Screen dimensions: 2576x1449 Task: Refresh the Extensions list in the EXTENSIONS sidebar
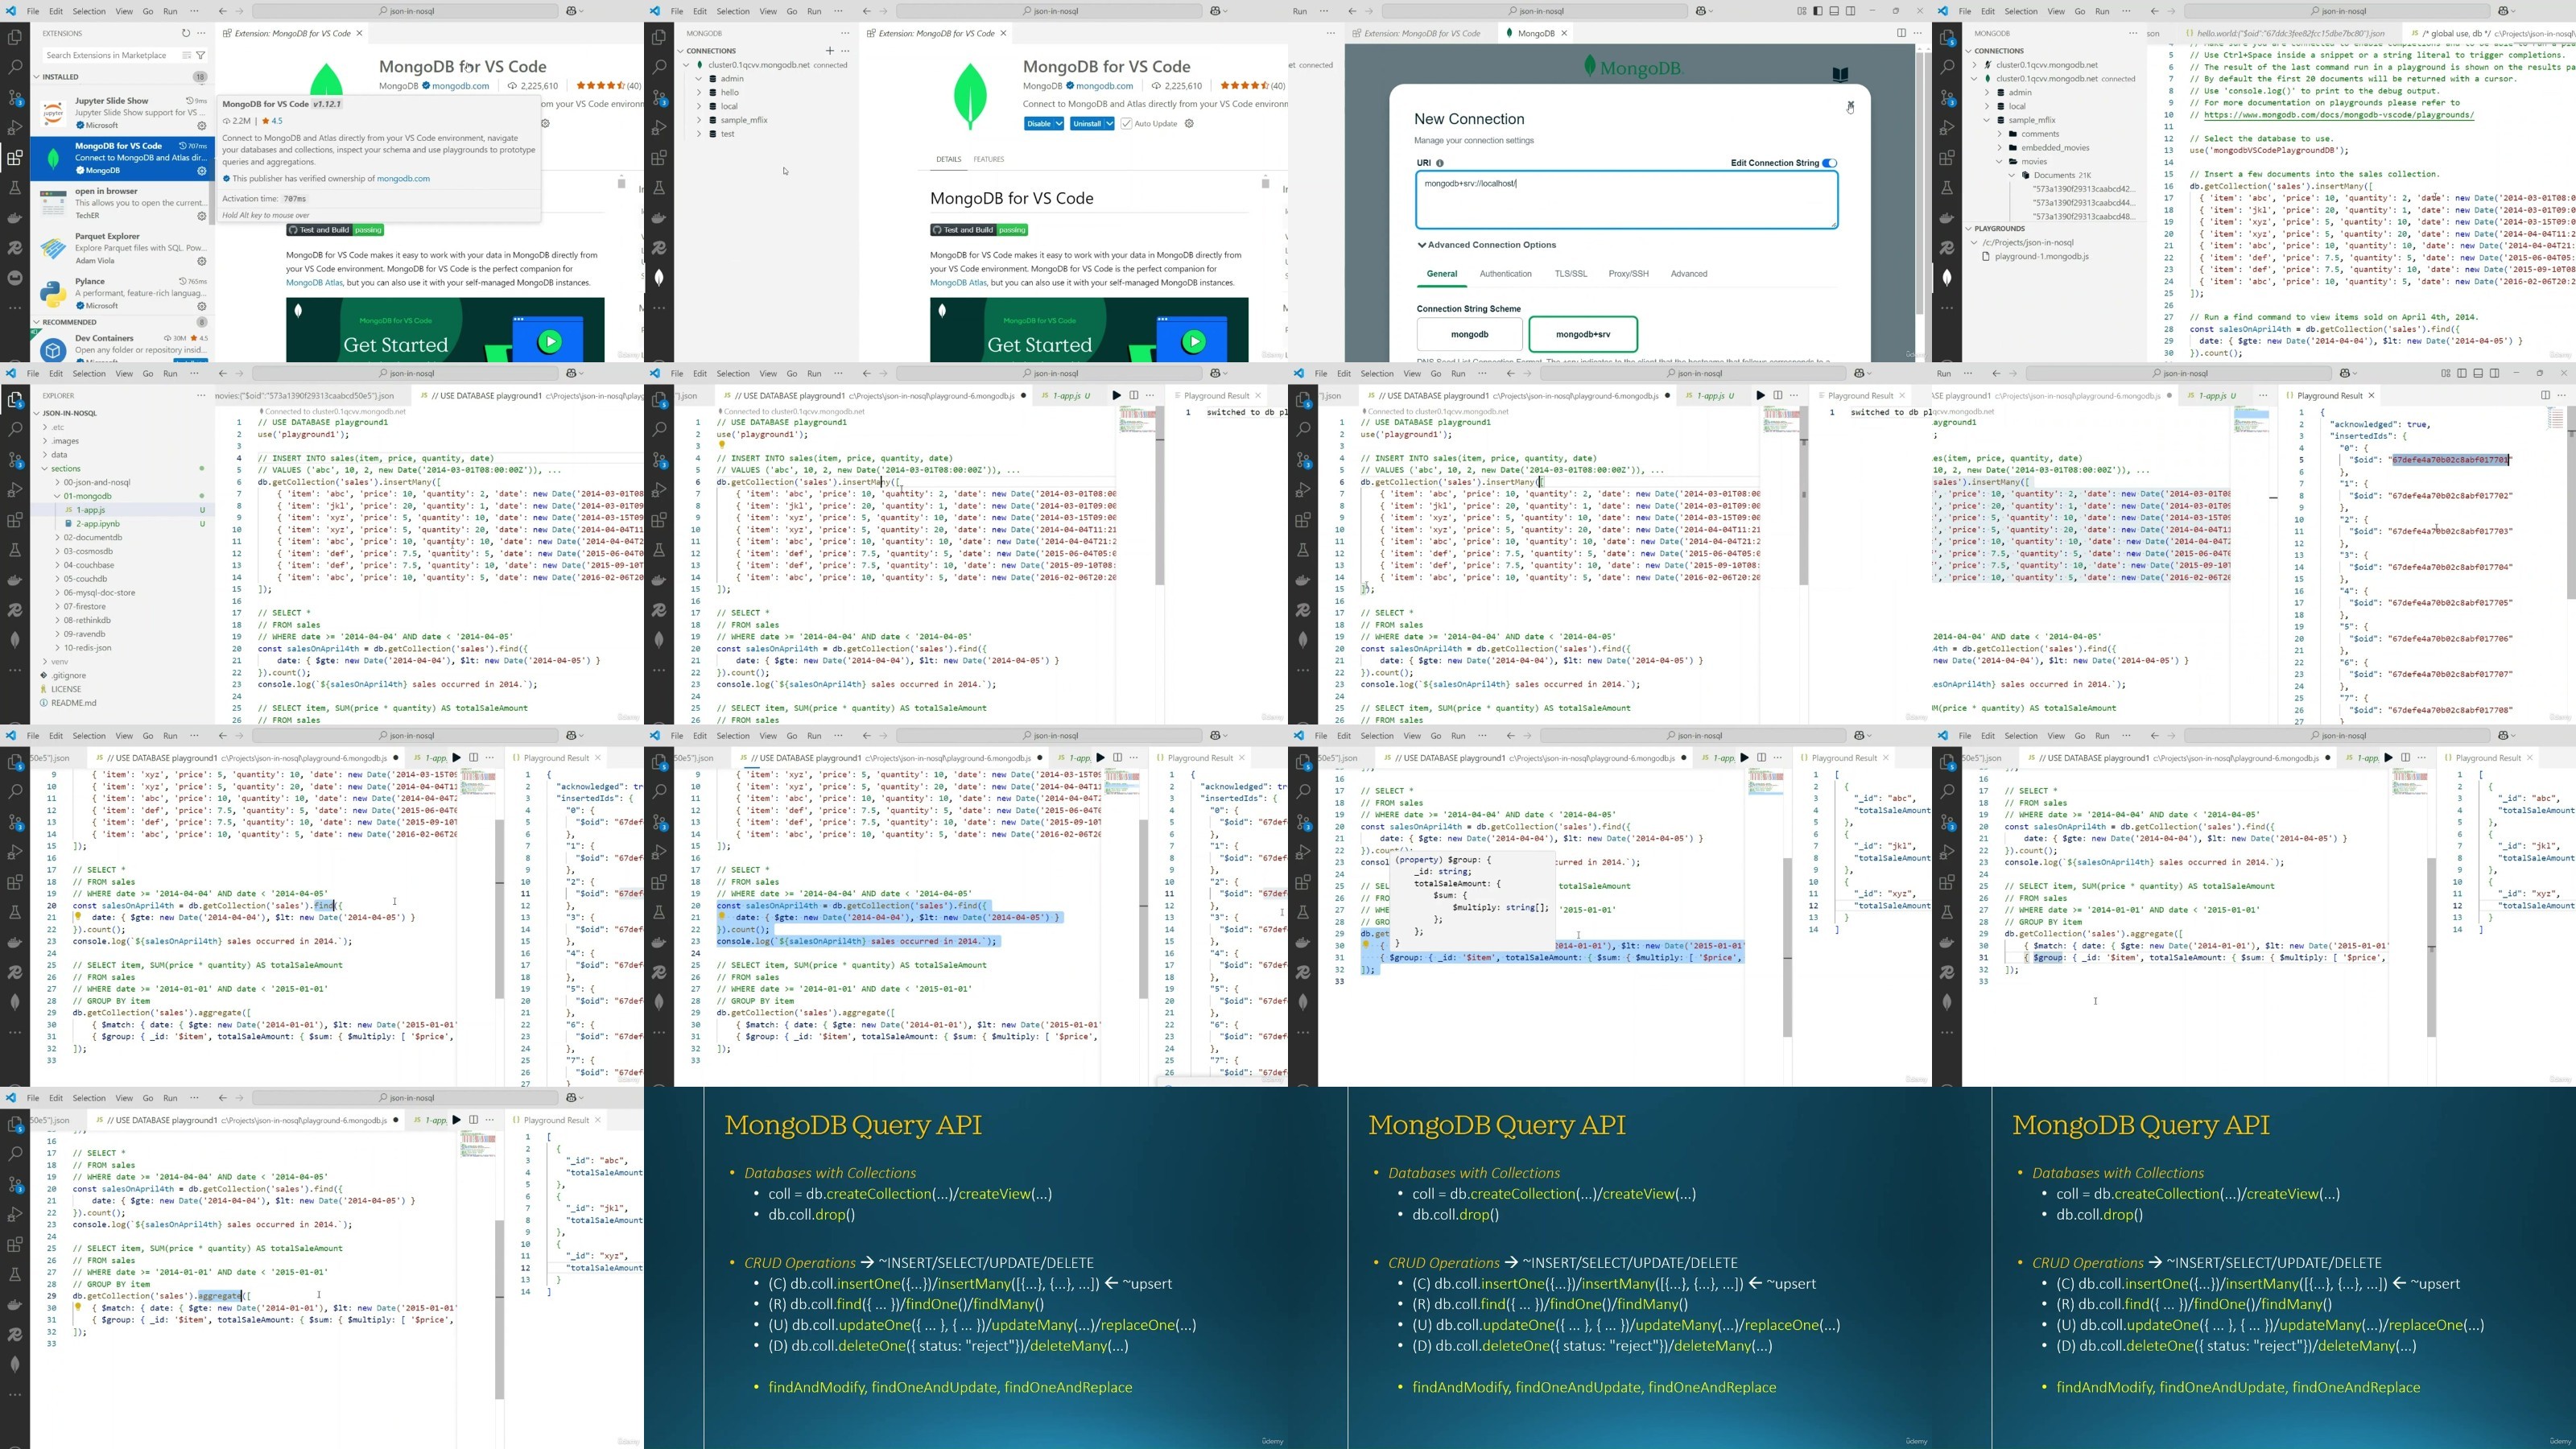tap(185, 33)
